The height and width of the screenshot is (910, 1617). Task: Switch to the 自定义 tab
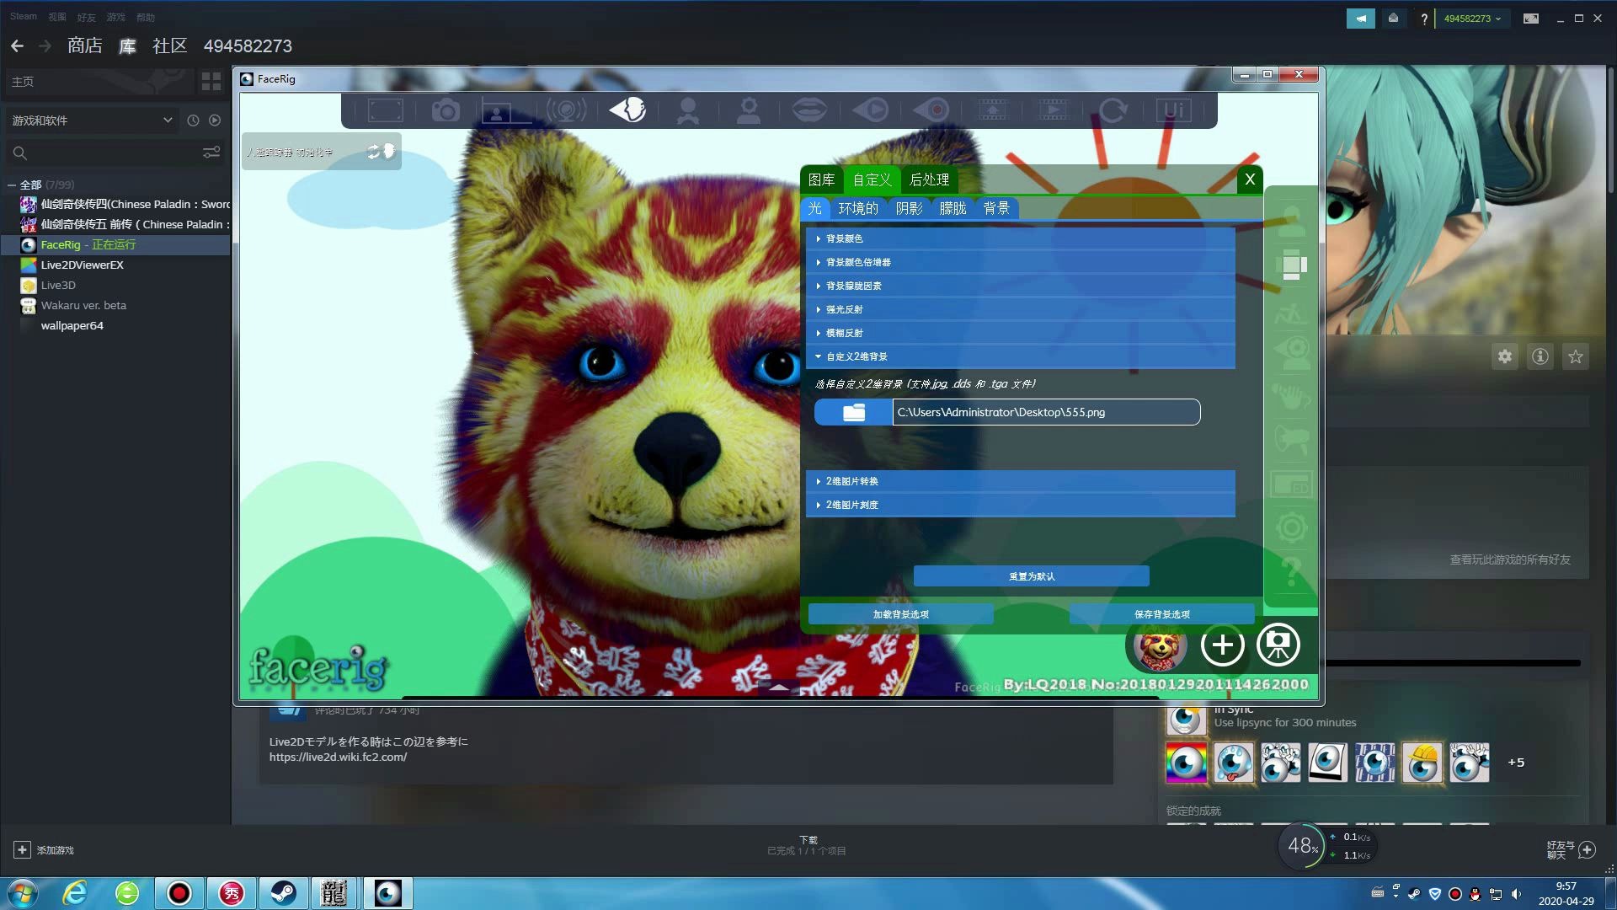click(872, 179)
